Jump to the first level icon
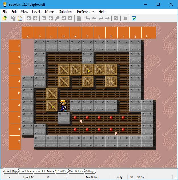 point(44,18)
